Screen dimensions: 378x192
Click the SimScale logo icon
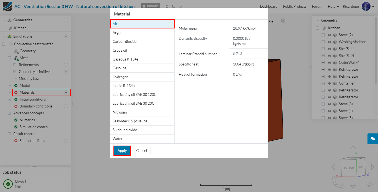(7, 6)
